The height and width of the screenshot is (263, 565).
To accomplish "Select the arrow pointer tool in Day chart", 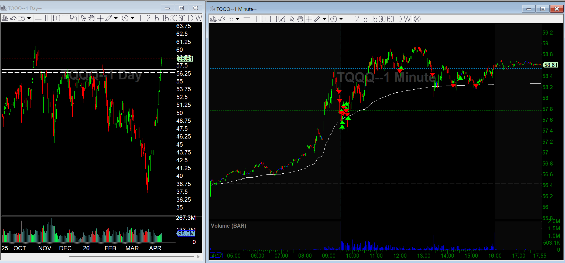I will [x=83, y=18].
